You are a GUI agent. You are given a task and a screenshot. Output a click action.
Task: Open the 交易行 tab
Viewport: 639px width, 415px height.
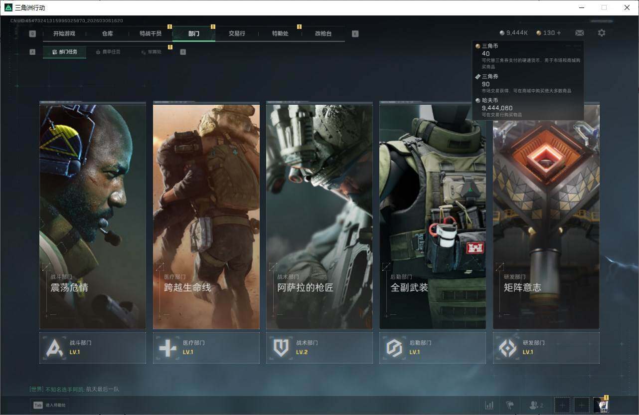(237, 33)
